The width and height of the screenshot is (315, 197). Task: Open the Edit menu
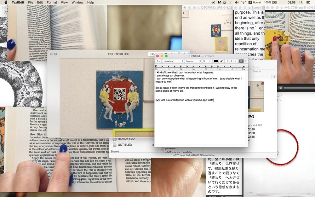40,3
